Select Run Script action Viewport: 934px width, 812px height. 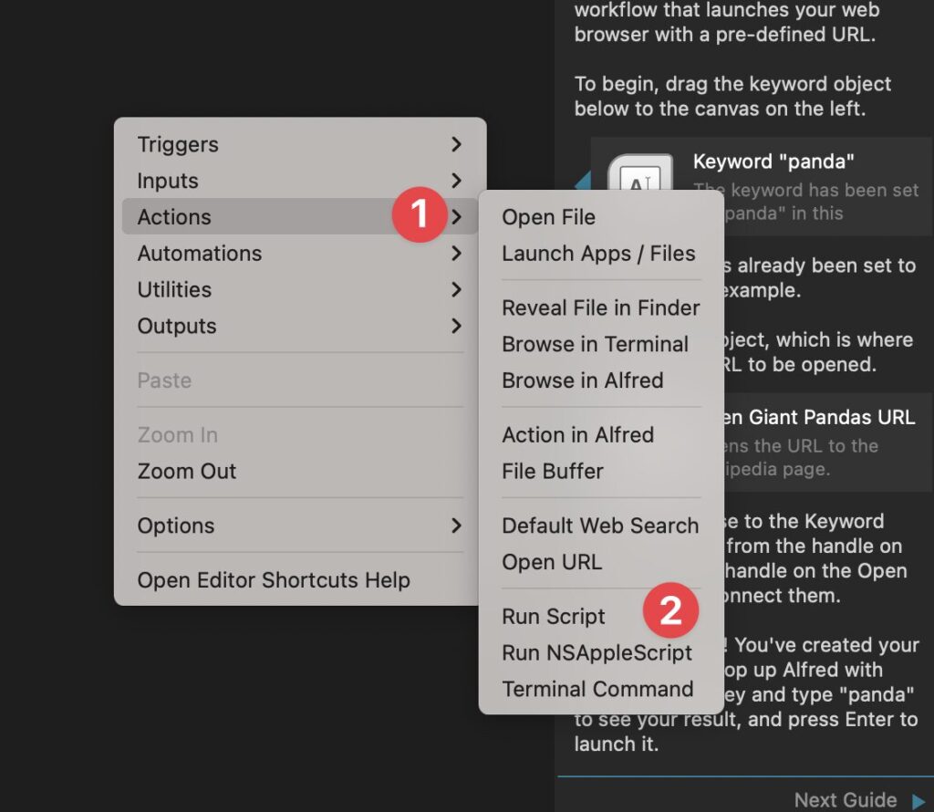(x=601, y=617)
